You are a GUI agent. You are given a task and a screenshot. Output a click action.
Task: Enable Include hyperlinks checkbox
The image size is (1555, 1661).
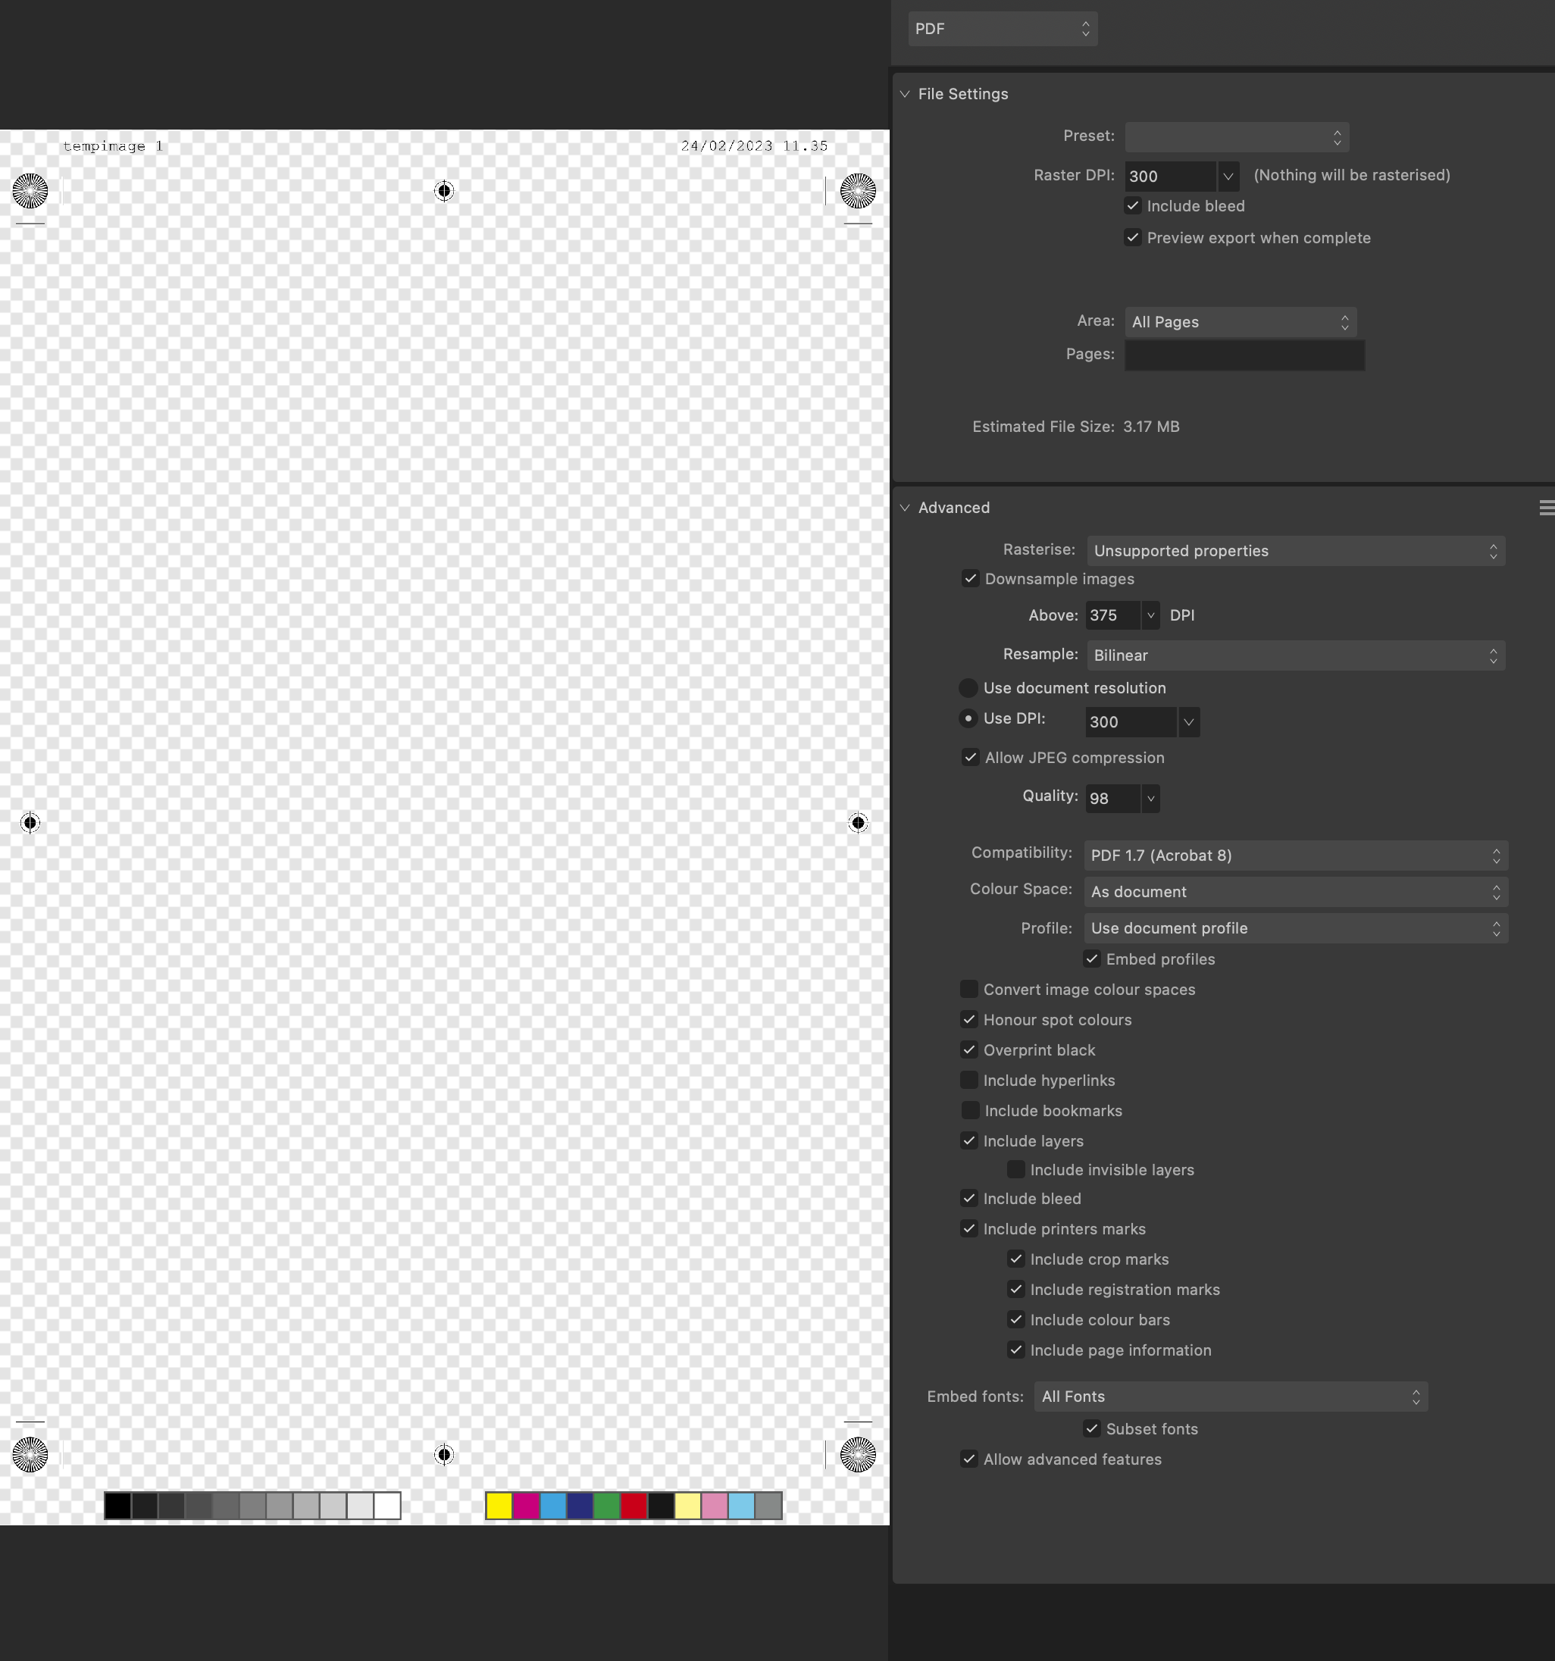click(969, 1081)
